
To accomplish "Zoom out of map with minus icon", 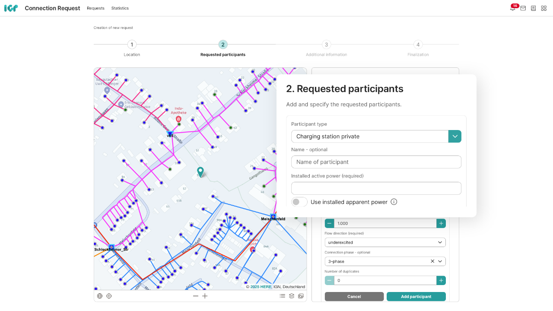I will pos(196,296).
